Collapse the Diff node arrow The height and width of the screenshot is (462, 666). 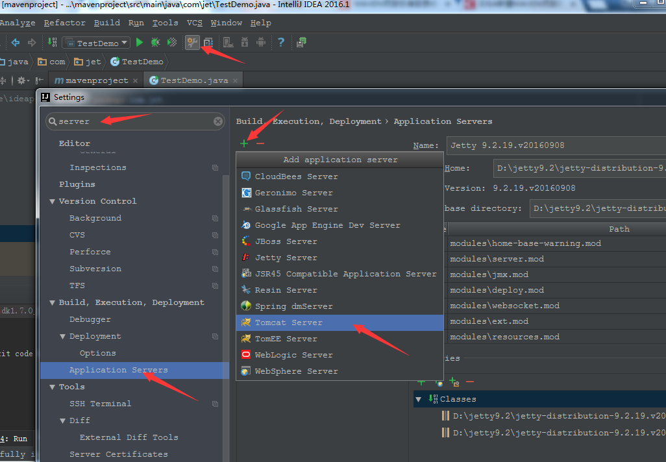pyautogui.click(x=62, y=421)
